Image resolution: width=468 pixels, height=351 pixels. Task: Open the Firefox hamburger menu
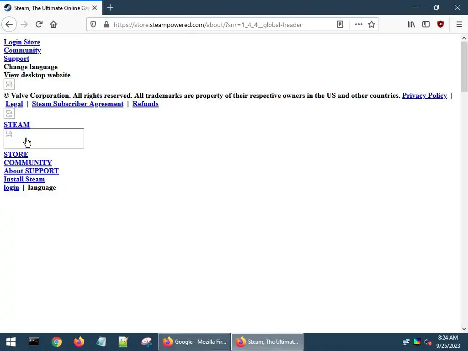459,25
